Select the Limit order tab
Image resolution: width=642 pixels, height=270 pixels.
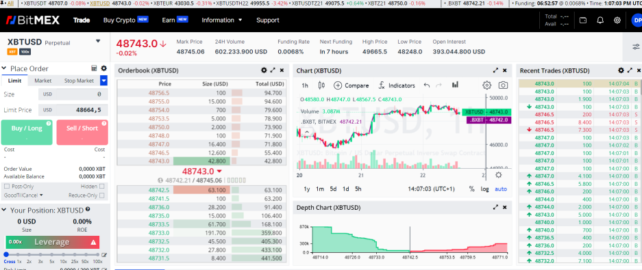tap(15, 81)
